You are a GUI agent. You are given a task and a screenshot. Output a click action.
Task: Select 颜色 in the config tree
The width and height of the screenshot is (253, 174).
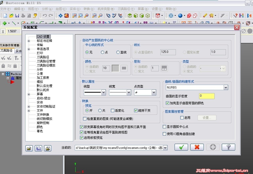40,127
